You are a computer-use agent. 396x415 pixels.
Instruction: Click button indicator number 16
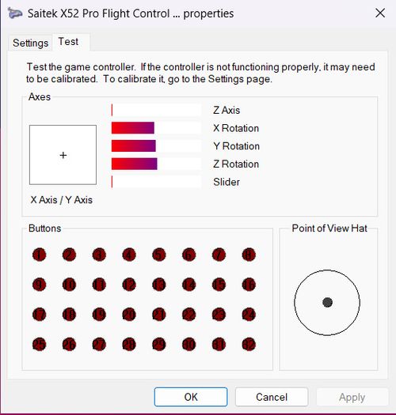point(249,285)
